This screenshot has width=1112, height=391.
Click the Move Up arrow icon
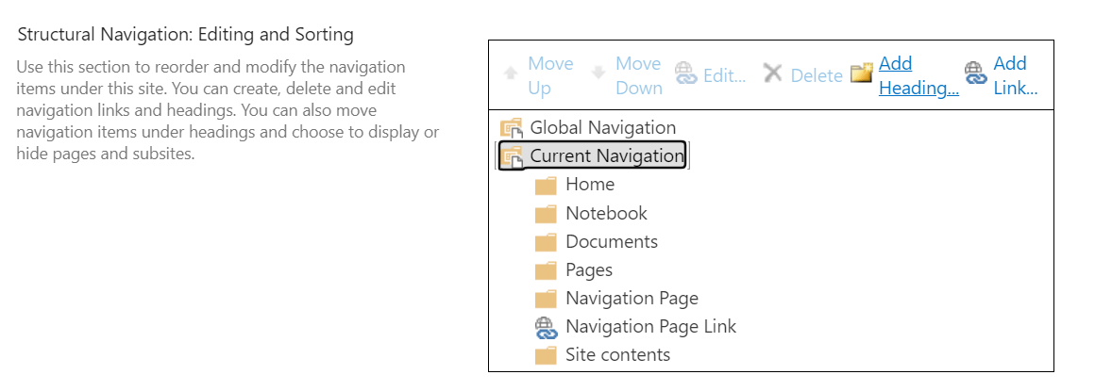click(511, 73)
